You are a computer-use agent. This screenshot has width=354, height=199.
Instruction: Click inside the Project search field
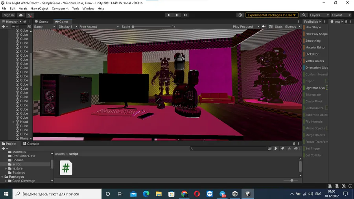[228, 148]
